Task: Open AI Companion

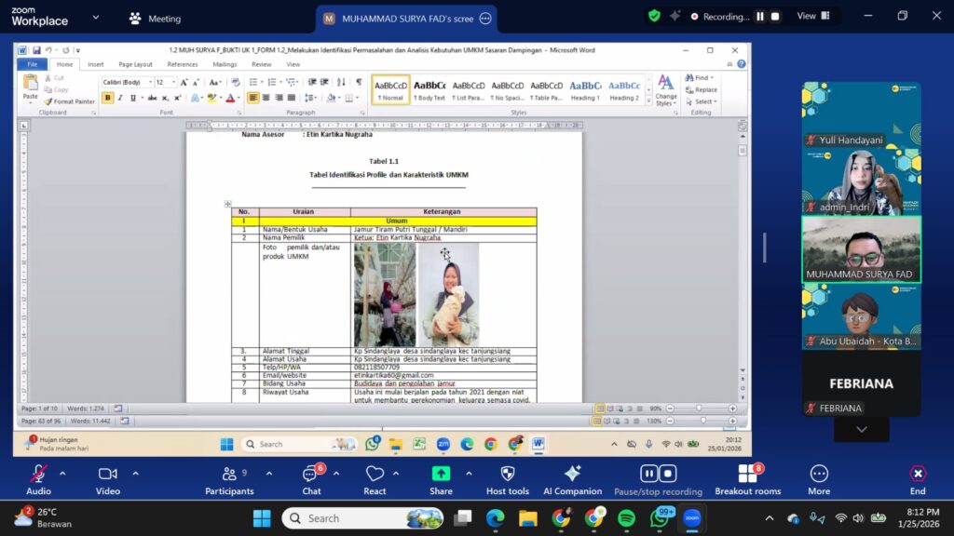Action: 572,476
